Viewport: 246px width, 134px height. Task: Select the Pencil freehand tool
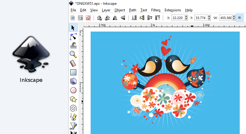(73, 116)
